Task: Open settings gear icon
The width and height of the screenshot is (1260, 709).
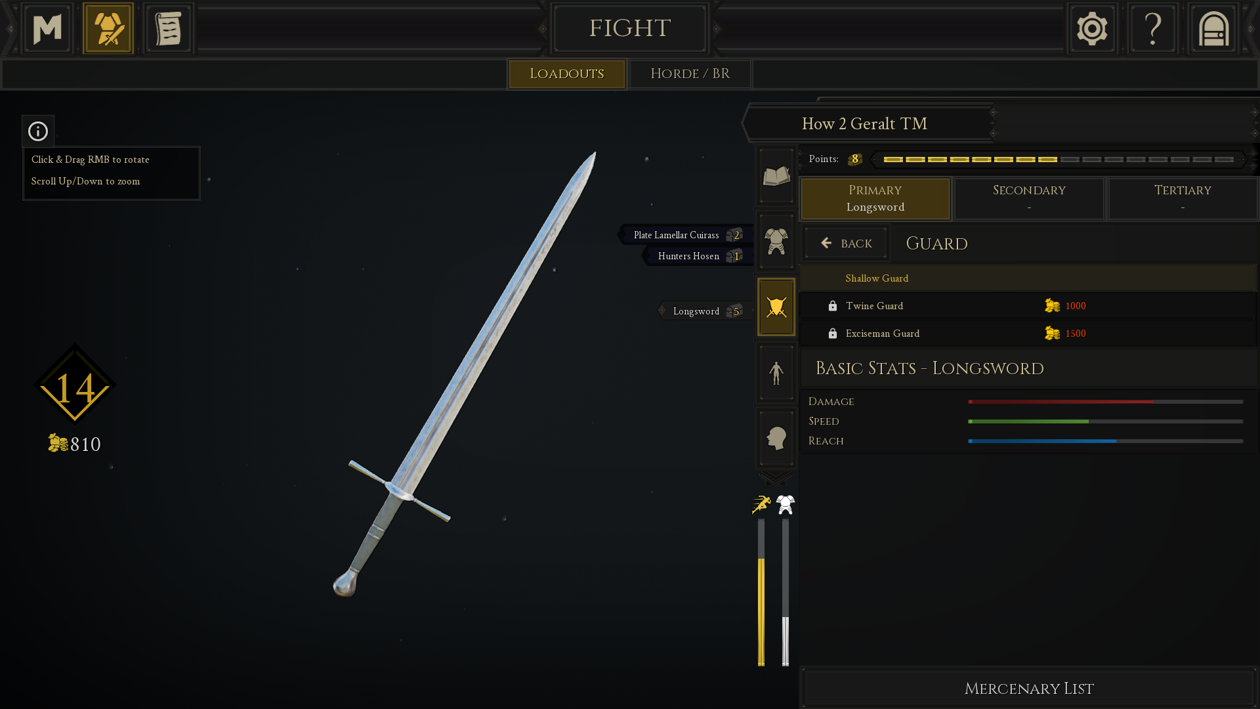Action: pyautogui.click(x=1092, y=29)
